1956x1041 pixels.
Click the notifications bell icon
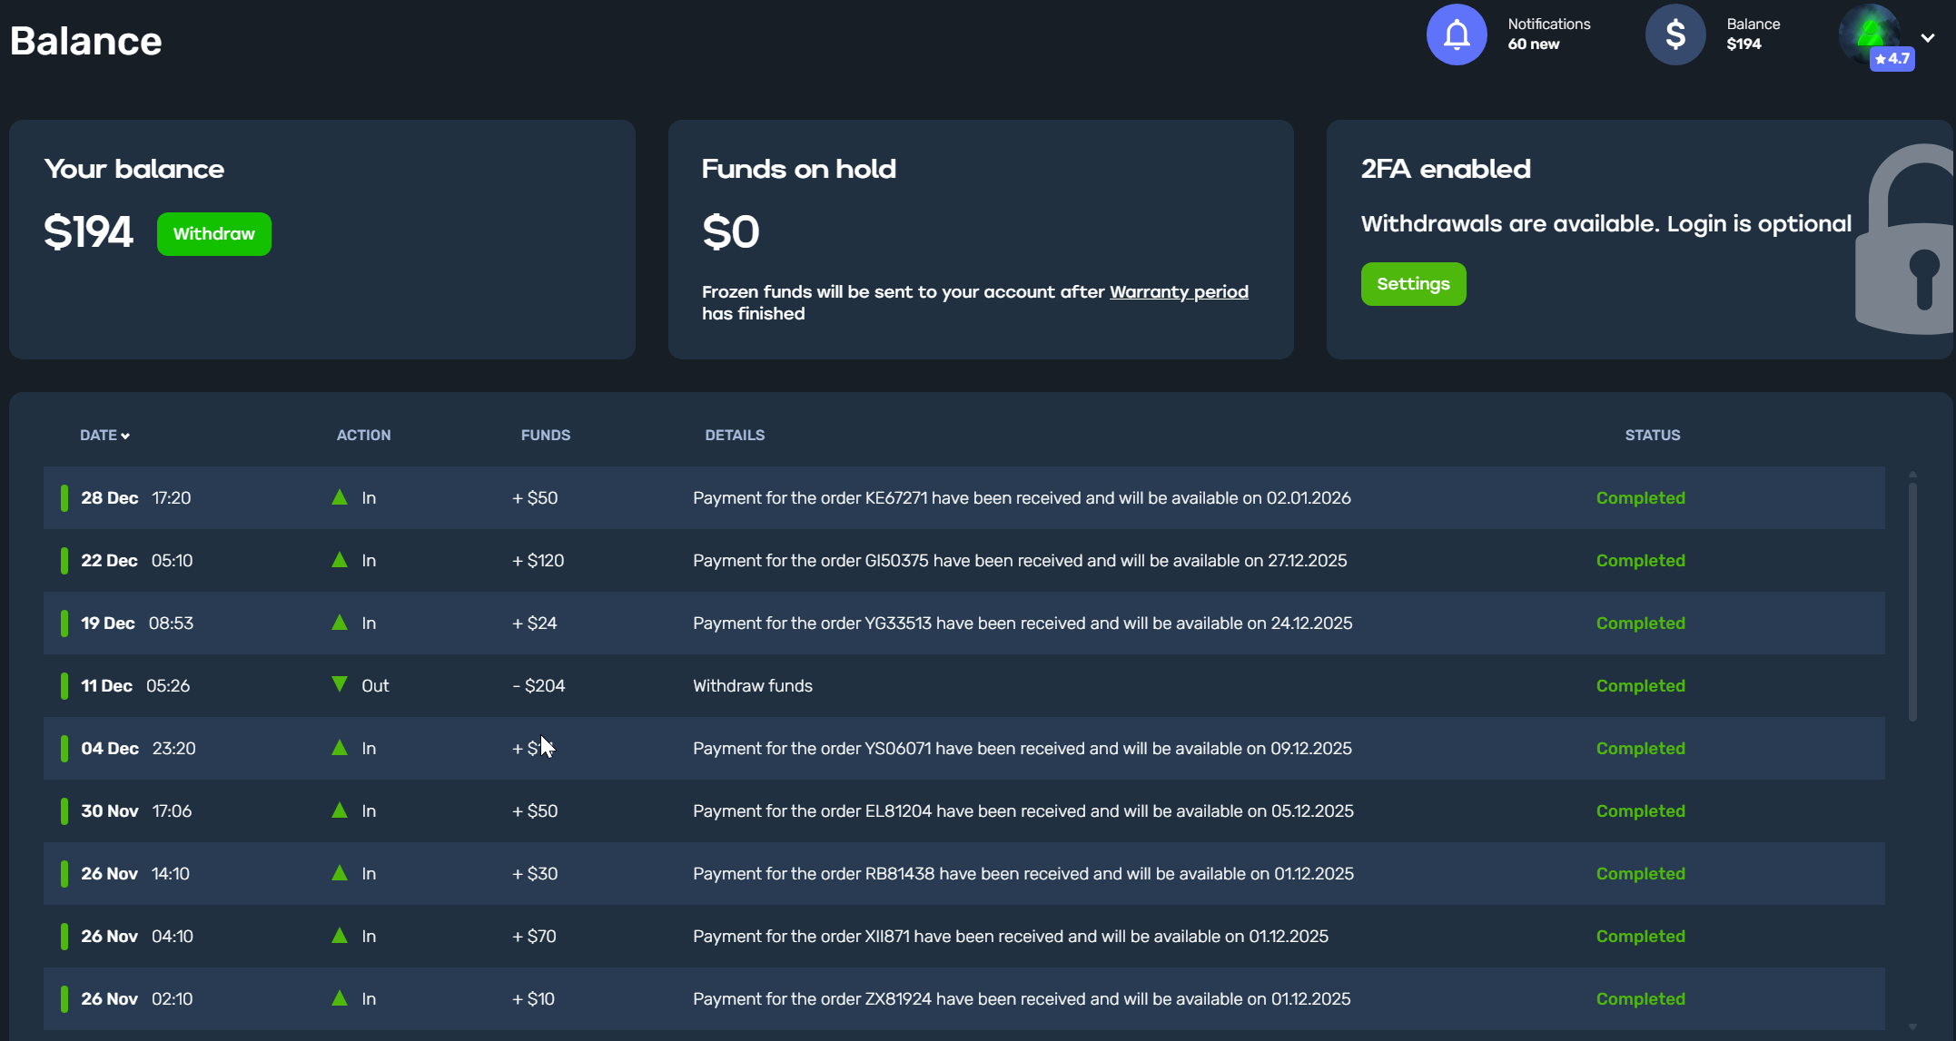click(1456, 34)
